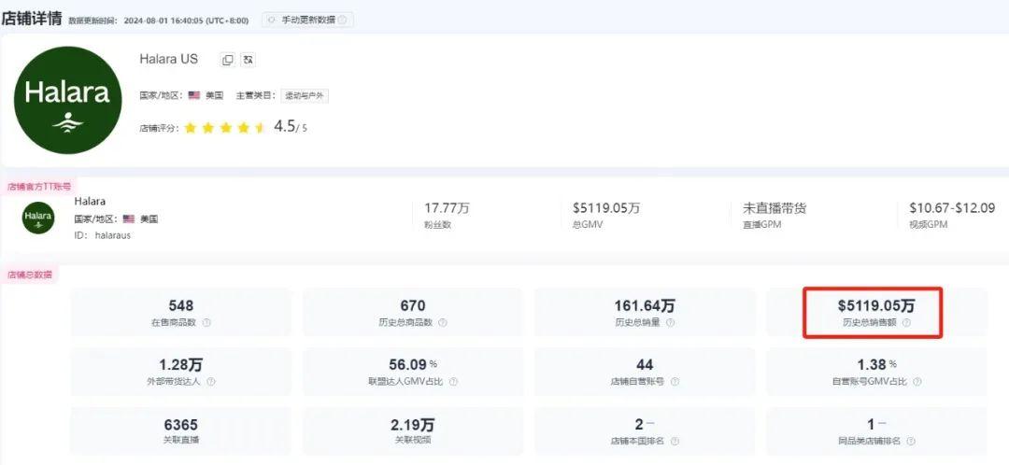The image size is (1009, 465).
Task: Click the small Halara account avatar
Action: click(x=38, y=218)
